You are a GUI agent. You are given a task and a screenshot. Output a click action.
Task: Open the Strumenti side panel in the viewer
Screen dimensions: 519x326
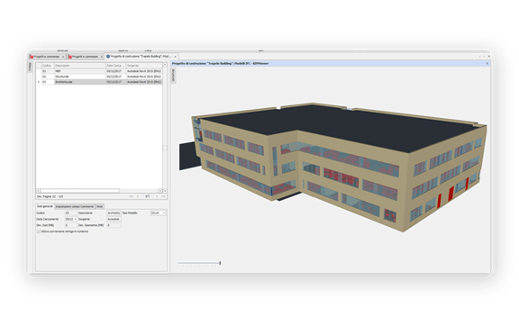173,76
